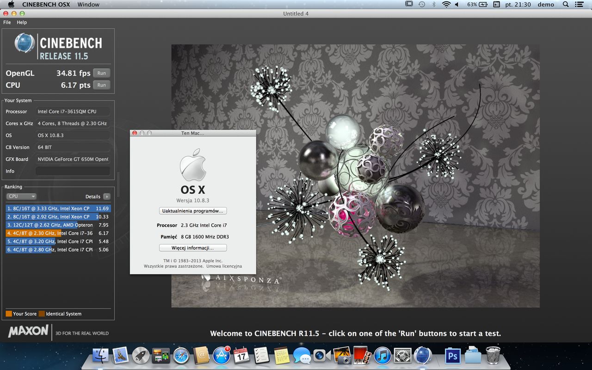
Task: Click the Cinebench sphere dock icon
Action: (423, 355)
